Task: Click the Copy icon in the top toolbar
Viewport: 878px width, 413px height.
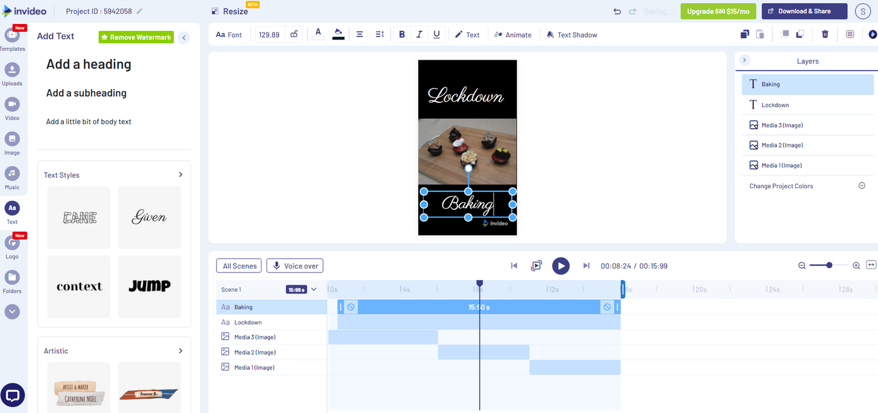Action: [x=744, y=35]
